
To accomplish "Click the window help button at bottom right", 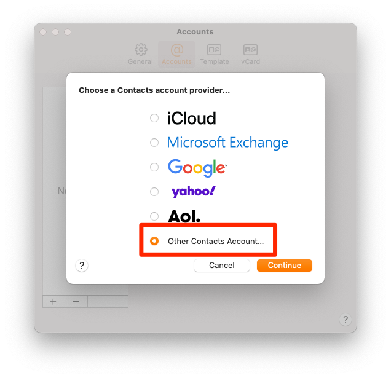I will tap(346, 320).
